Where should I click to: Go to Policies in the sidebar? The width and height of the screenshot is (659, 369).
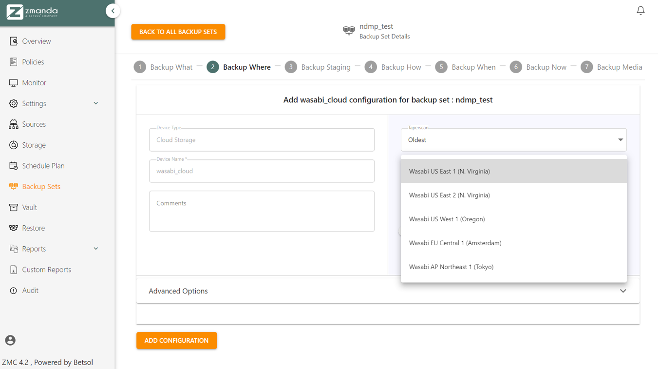(x=33, y=62)
